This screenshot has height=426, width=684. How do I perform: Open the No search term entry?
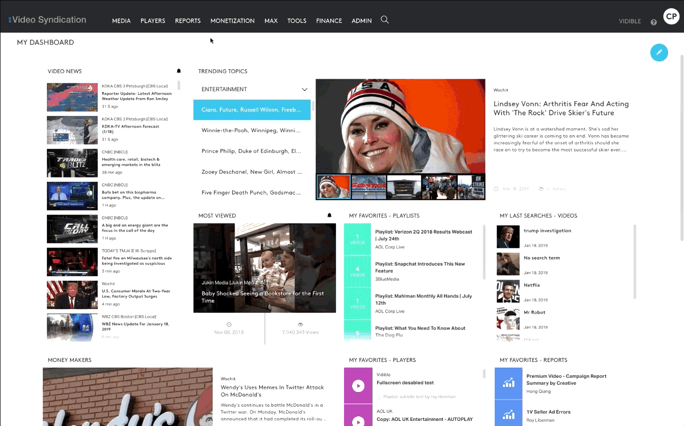pos(541,258)
